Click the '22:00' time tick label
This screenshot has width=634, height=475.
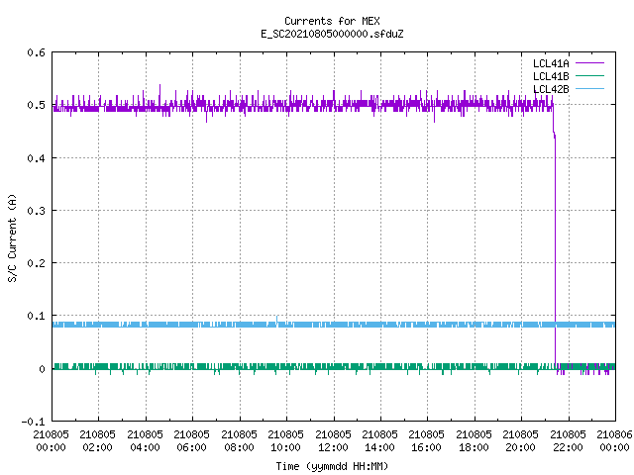pyautogui.click(x=568, y=447)
